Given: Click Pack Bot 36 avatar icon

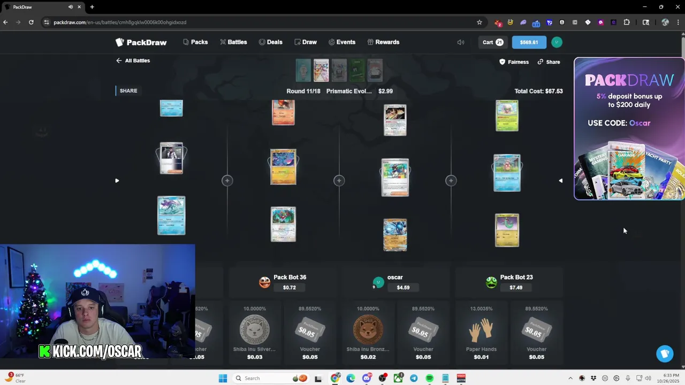Looking at the screenshot, I should click(x=264, y=282).
